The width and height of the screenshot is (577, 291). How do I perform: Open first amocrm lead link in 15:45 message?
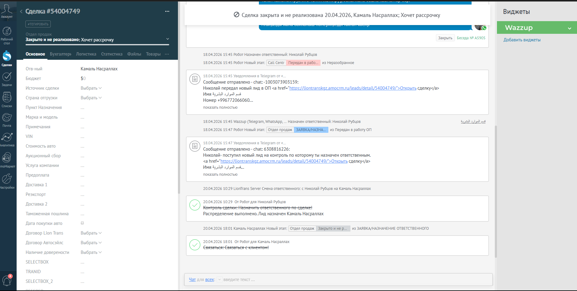tap(353, 88)
